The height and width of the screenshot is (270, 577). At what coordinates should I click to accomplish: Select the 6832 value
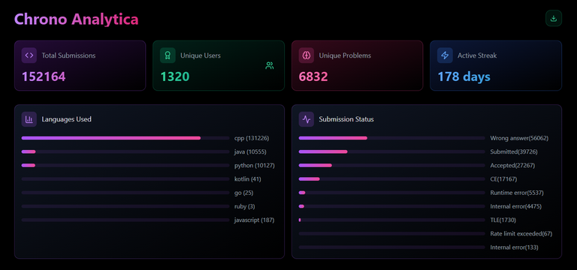(313, 76)
